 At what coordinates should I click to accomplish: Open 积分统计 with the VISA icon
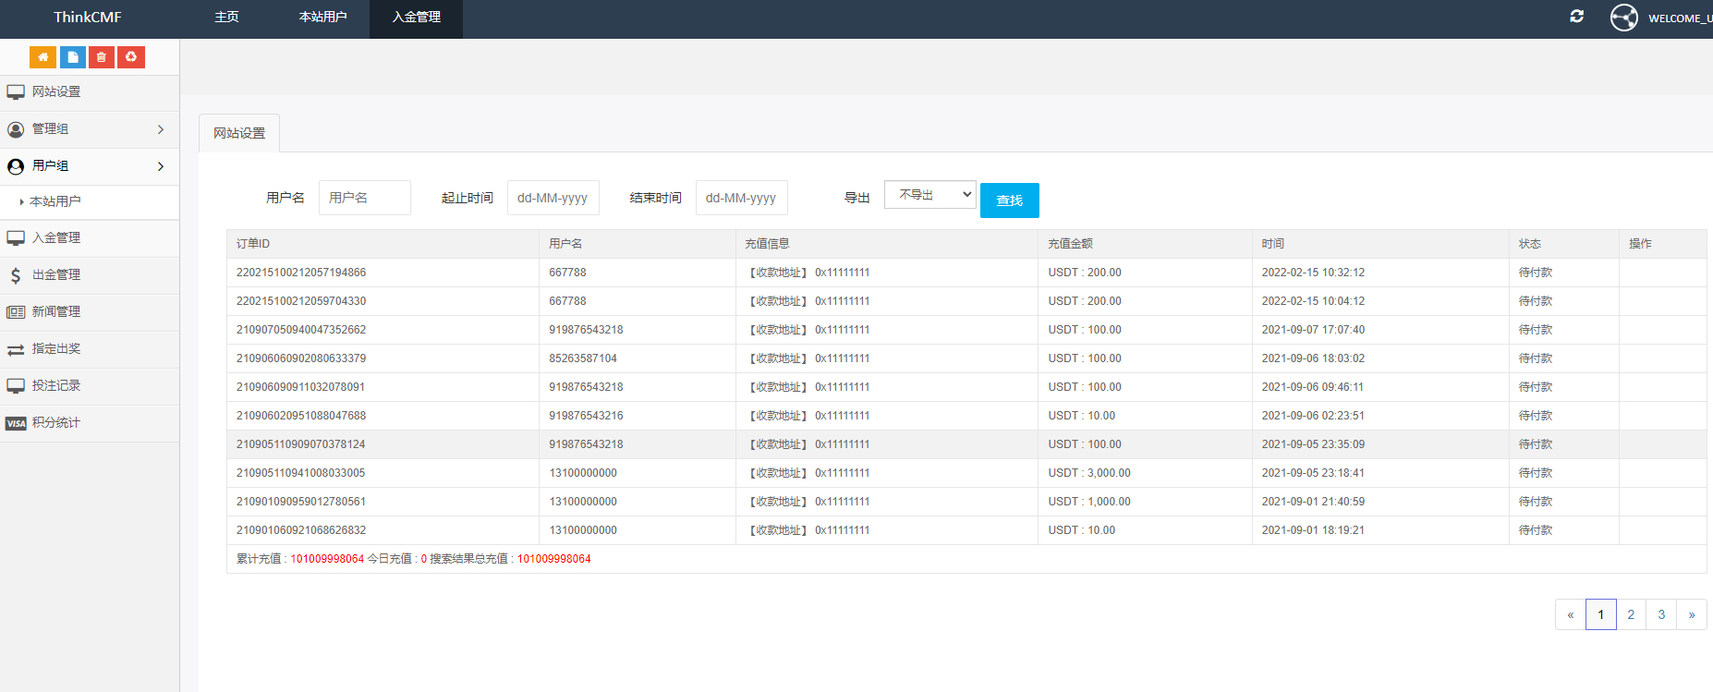pyautogui.click(x=55, y=423)
